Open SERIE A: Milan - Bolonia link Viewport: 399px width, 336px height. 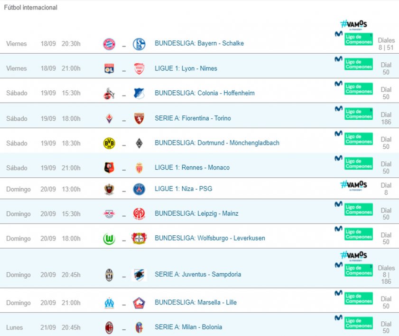188,327
